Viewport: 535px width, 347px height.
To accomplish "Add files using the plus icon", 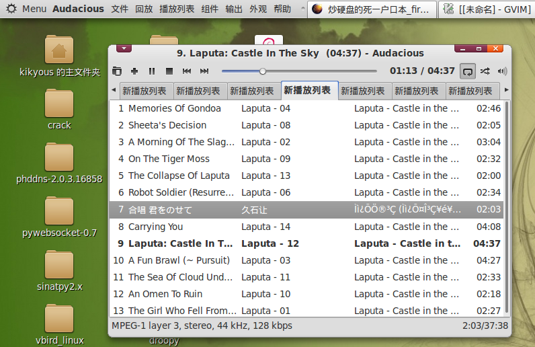I will click(134, 71).
